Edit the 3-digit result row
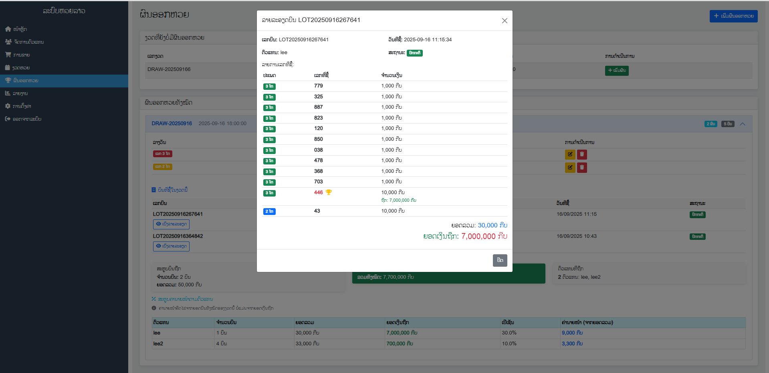This screenshot has width=769, height=373. [570, 154]
